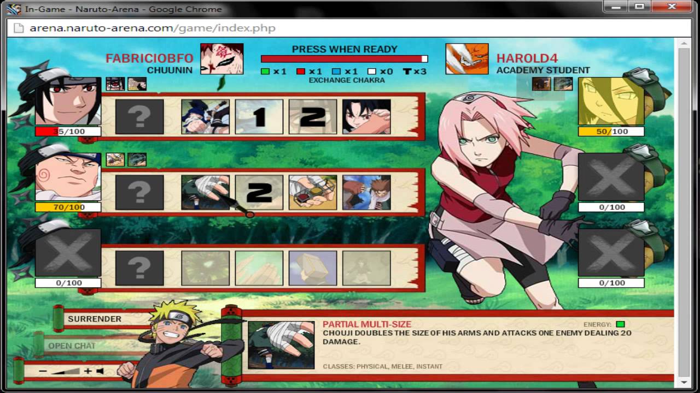Select Sasuke's fourth skill with raised arm

[x=366, y=116]
